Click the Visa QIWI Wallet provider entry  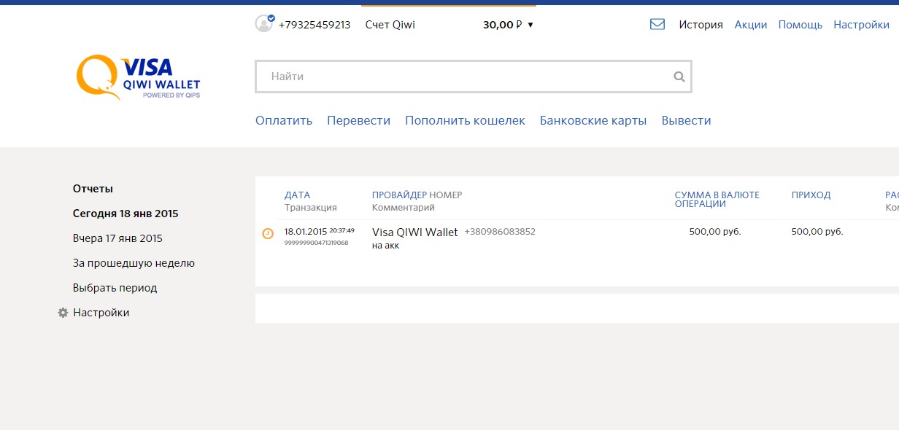[x=415, y=232]
